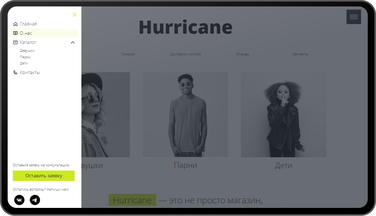Open the VK social link icon
Image resolution: width=376 pixels, height=216 pixels.
pos(19,200)
